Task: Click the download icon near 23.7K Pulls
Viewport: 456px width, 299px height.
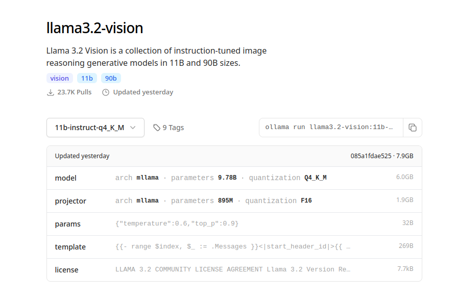Action: pyautogui.click(x=50, y=92)
